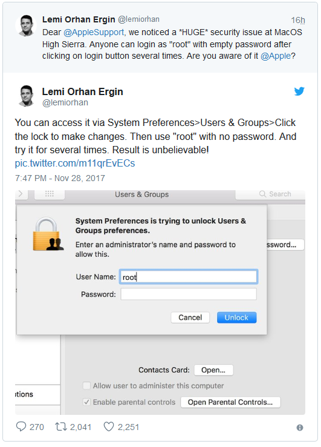The width and height of the screenshot is (321, 447).
Task: Click the Twitter bird logo icon
Action: [x=299, y=91]
